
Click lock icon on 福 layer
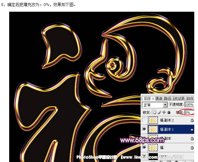tap(192, 148)
